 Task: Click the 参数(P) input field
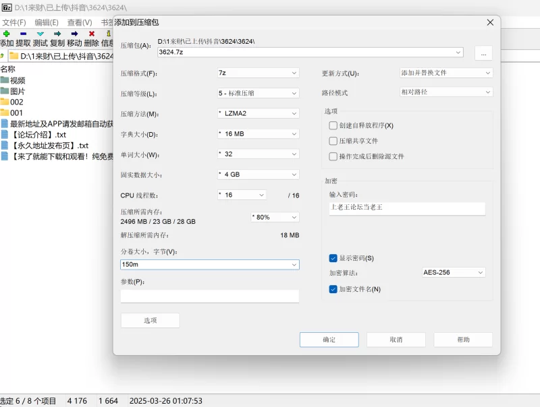tap(209, 296)
